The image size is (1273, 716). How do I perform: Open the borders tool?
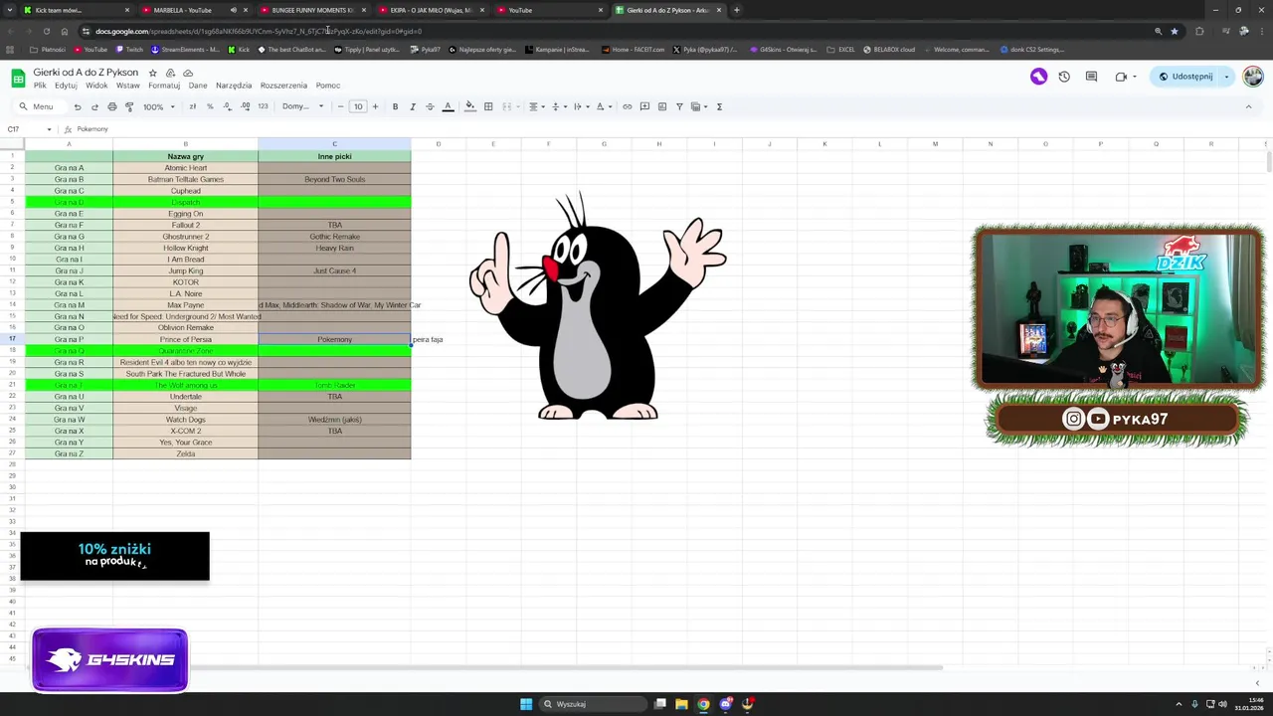click(x=488, y=106)
